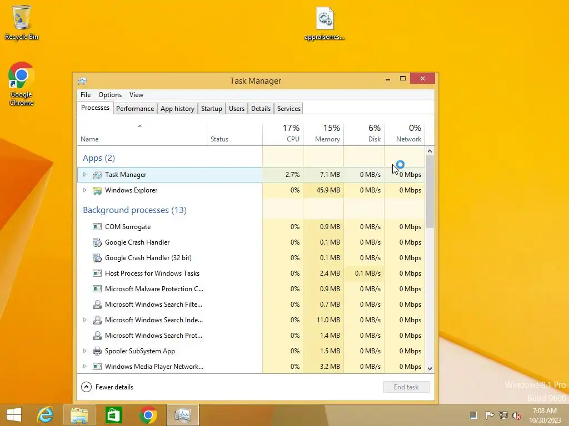Select the Processes tab

point(95,108)
